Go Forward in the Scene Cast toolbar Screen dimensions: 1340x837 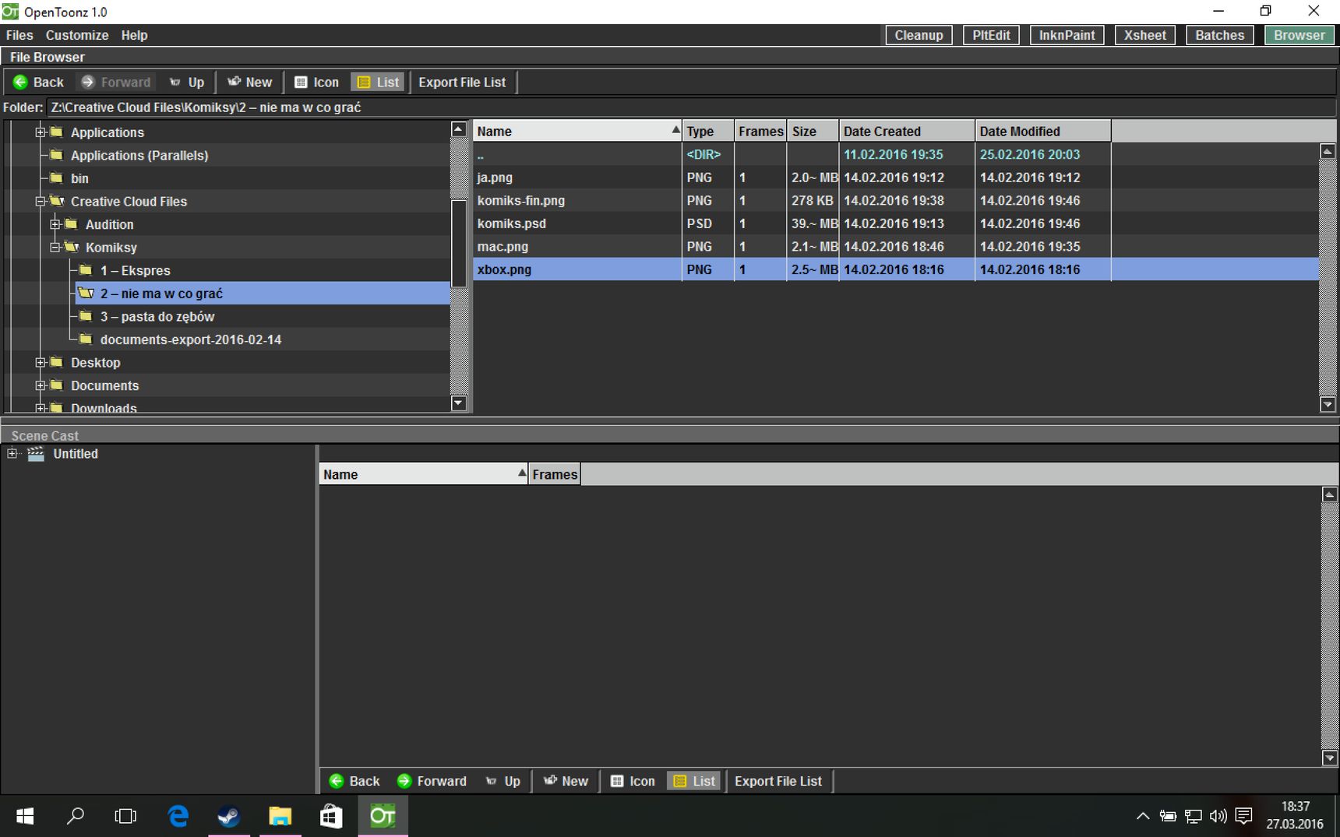432,781
